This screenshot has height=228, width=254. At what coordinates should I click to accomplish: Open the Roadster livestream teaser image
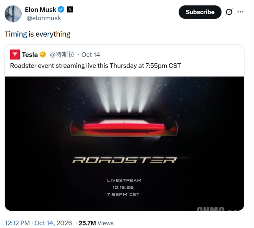(124, 144)
